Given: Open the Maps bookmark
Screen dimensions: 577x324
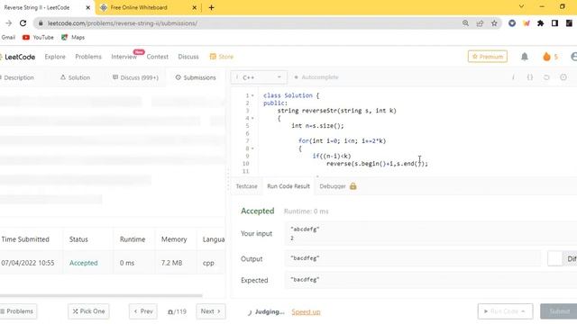Looking at the screenshot, I should [x=73, y=38].
